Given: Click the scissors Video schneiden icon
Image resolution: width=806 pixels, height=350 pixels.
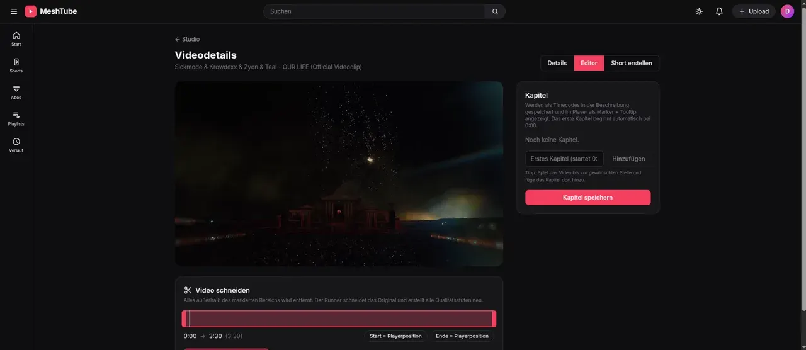Looking at the screenshot, I should click(188, 290).
